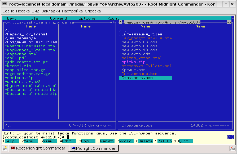Click the 4Edit function key
237x154 pixels.
pyautogui.click(x=68, y=141)
